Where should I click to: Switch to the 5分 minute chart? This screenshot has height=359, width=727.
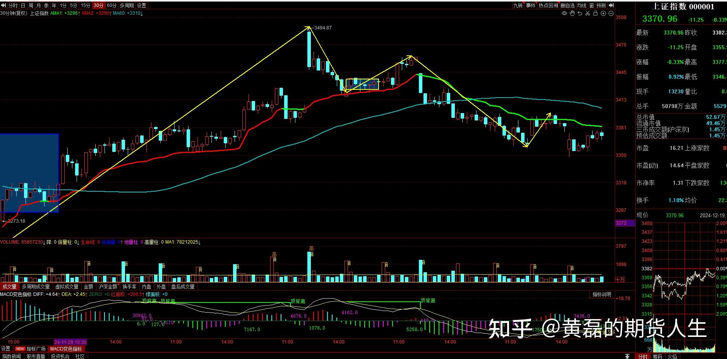(x=74, y=5)
